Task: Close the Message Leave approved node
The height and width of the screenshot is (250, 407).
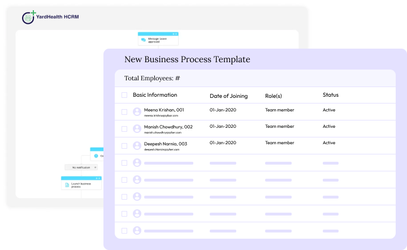Action: point(176,34)
